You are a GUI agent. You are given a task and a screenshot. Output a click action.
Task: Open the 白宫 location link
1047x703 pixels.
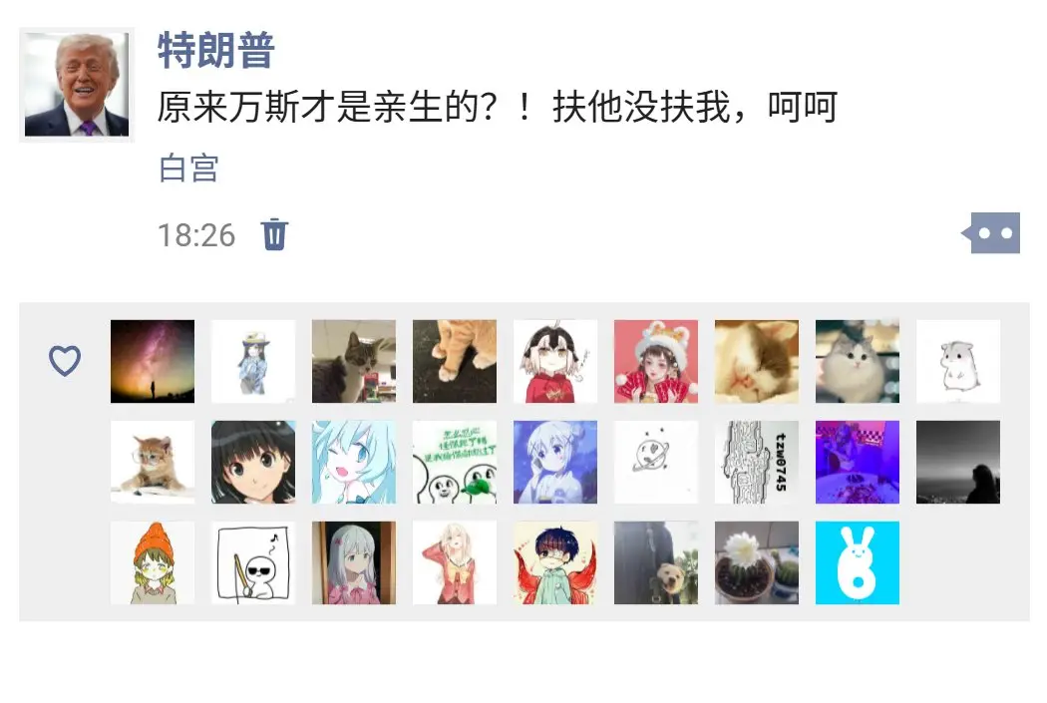click(189, 168)
